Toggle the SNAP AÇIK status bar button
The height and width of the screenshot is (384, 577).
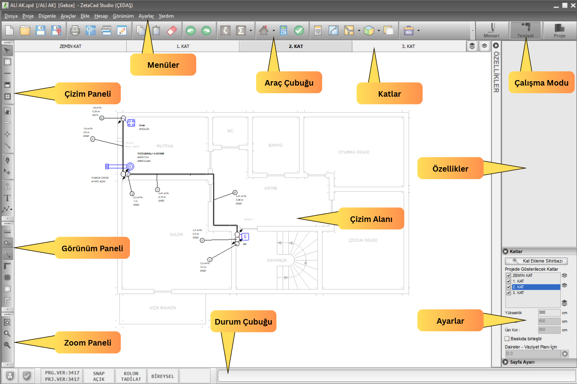point(99,376)
